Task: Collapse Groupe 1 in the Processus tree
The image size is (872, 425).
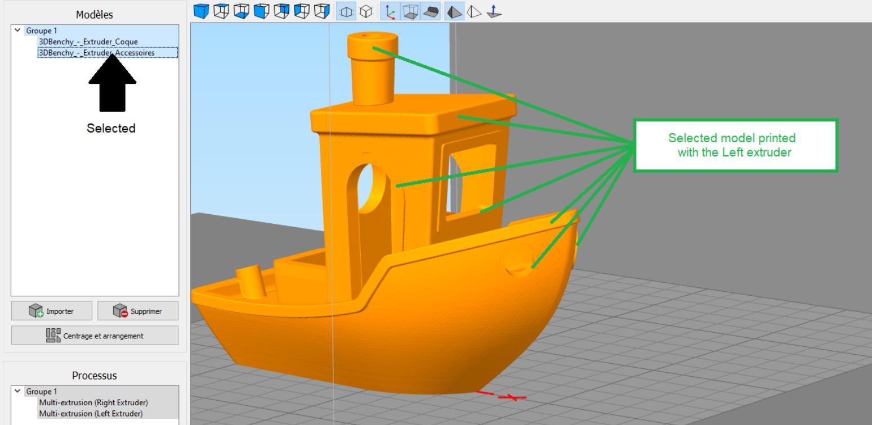Action: click(18, 392)
